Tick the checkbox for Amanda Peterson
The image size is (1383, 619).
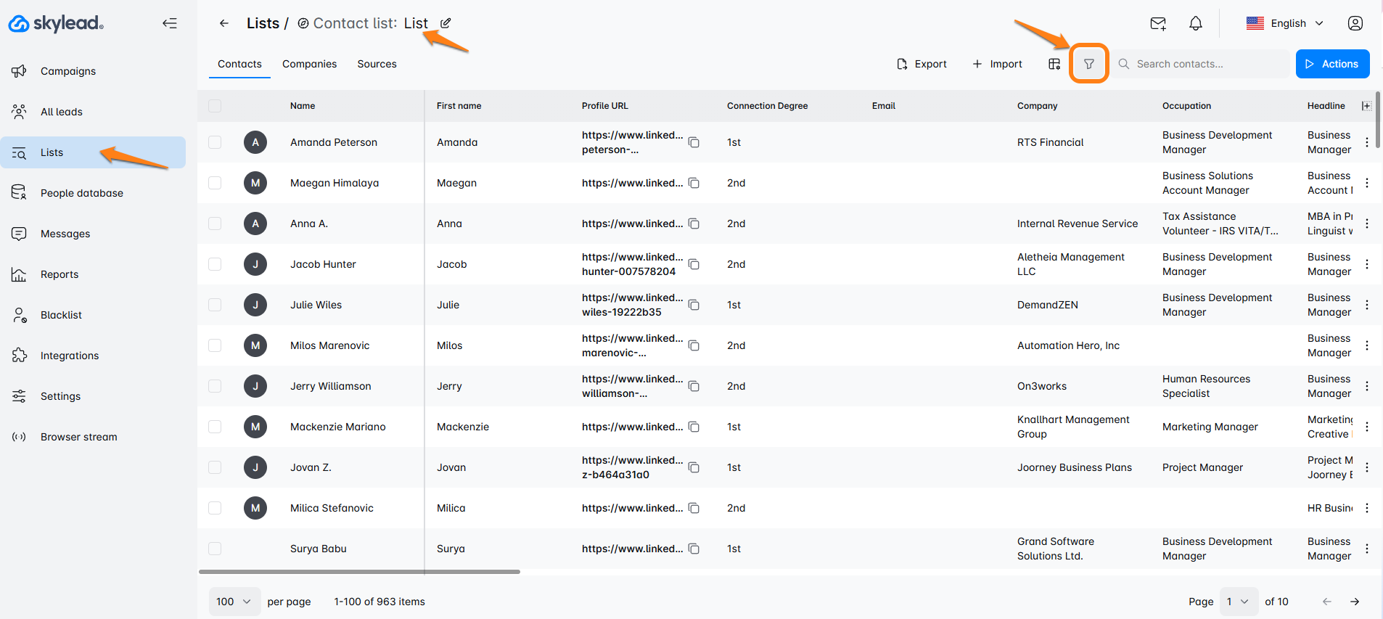tap(215, 142)
